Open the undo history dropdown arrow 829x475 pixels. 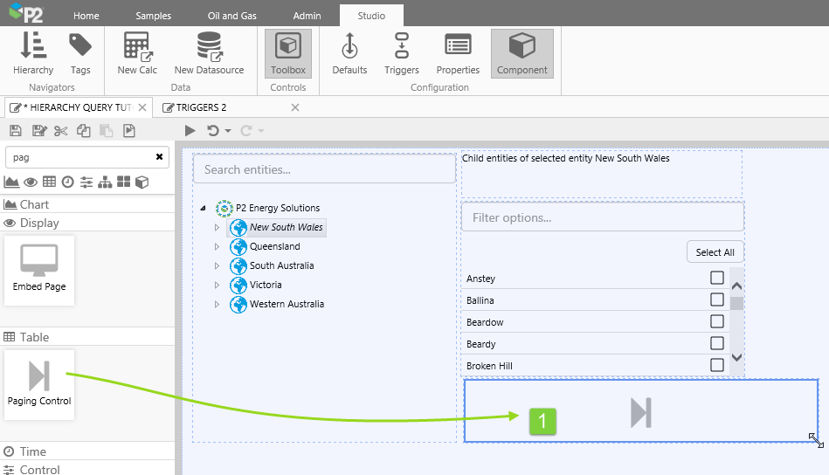click(x=228, y=131)
